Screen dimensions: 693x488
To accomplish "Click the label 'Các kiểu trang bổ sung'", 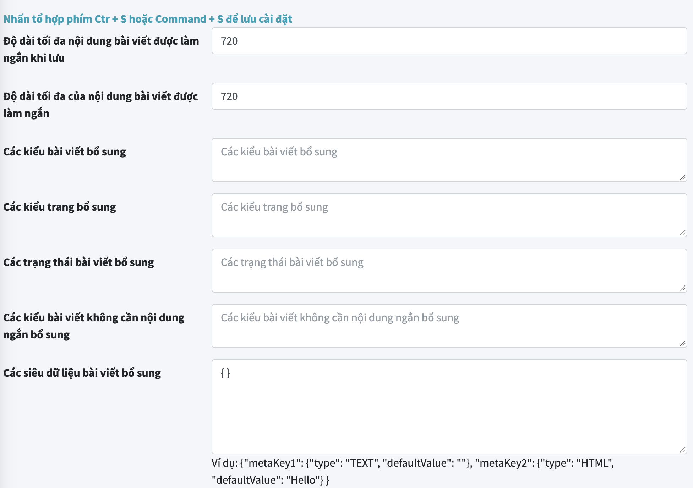I will (x=60, y=207).
